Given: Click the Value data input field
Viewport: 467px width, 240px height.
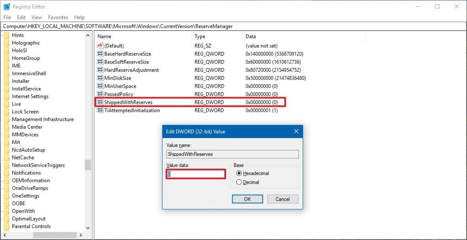Looking at the screenshot, I should (195, 174).
